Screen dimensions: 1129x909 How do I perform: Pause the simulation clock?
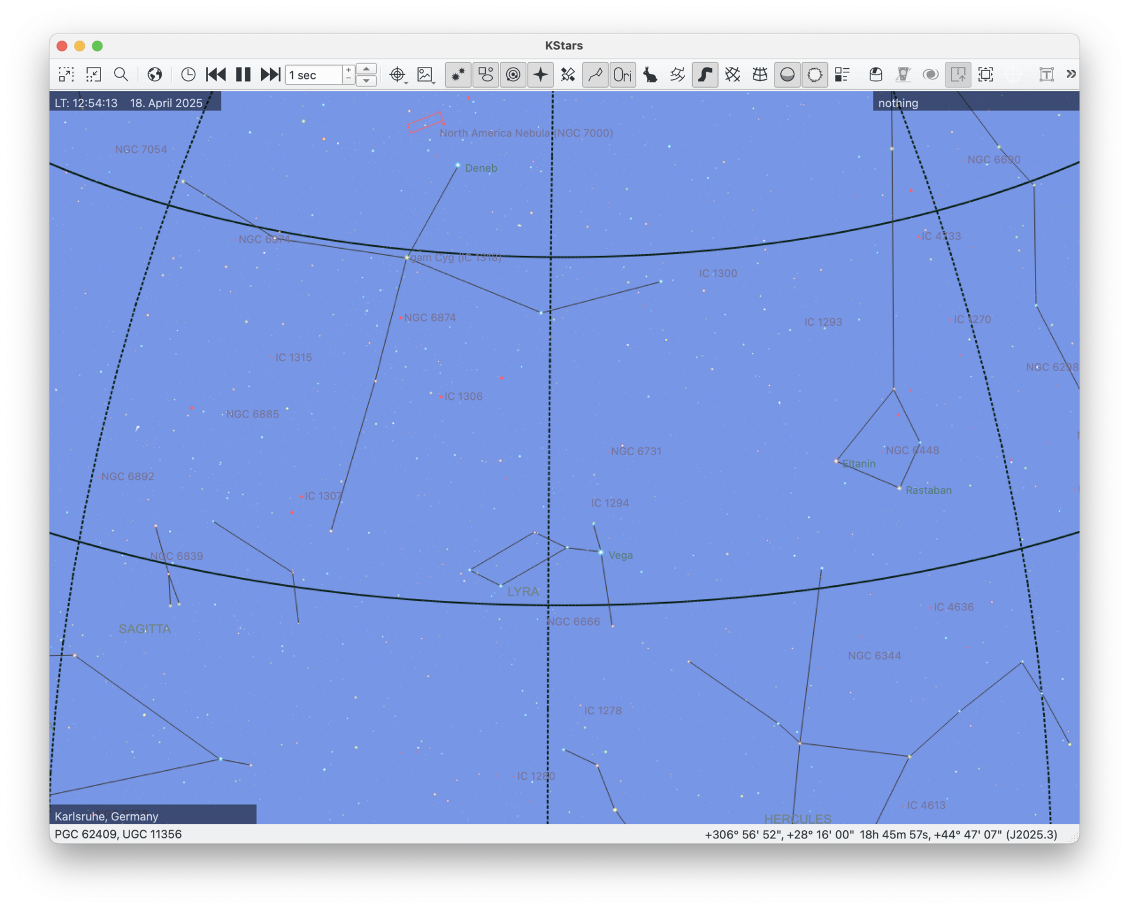pyautogui.click(x=243, y=75)
